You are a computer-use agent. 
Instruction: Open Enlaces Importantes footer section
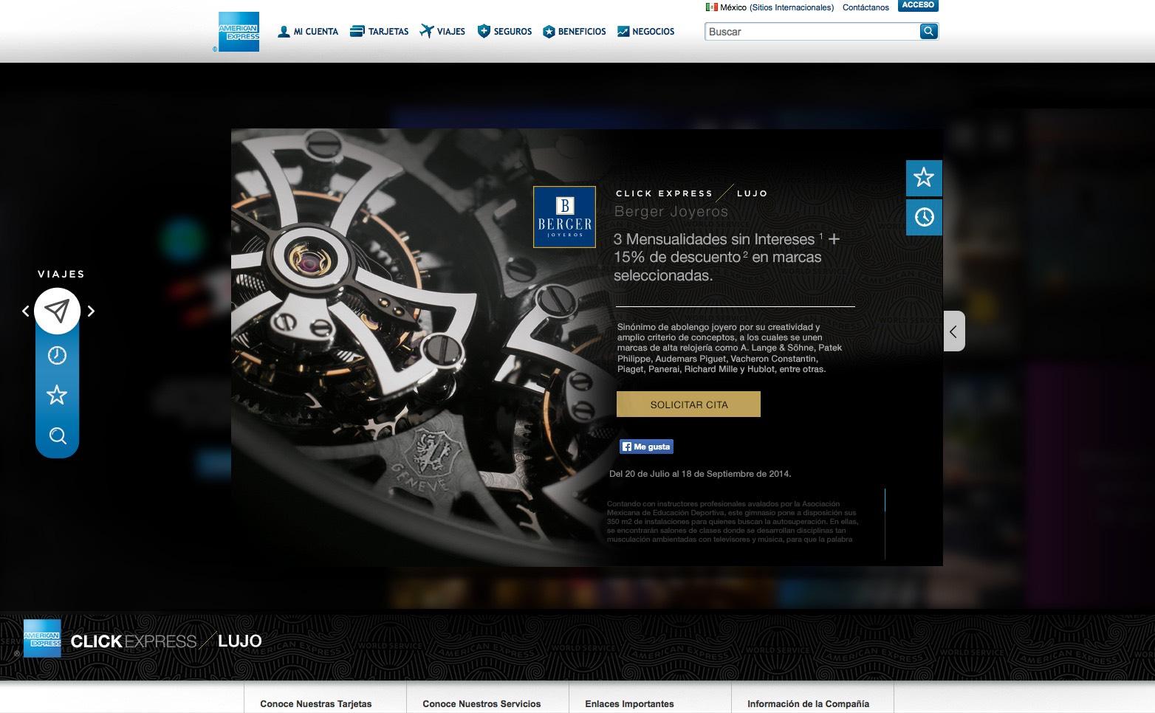point(629,704)
